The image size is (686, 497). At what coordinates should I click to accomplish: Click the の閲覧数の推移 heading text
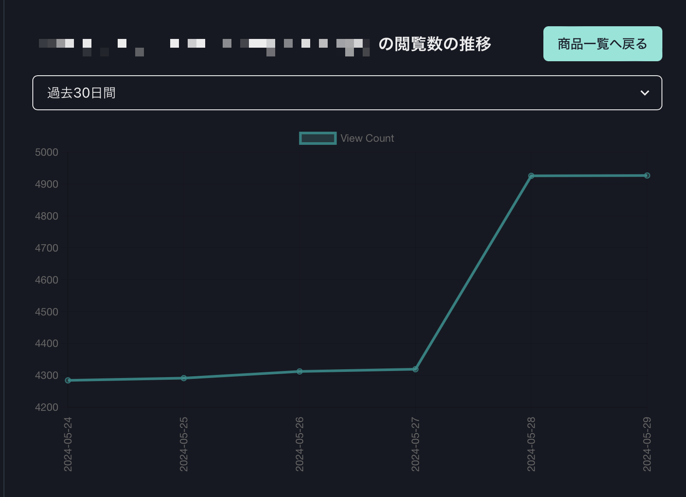(x=435, y=44)
